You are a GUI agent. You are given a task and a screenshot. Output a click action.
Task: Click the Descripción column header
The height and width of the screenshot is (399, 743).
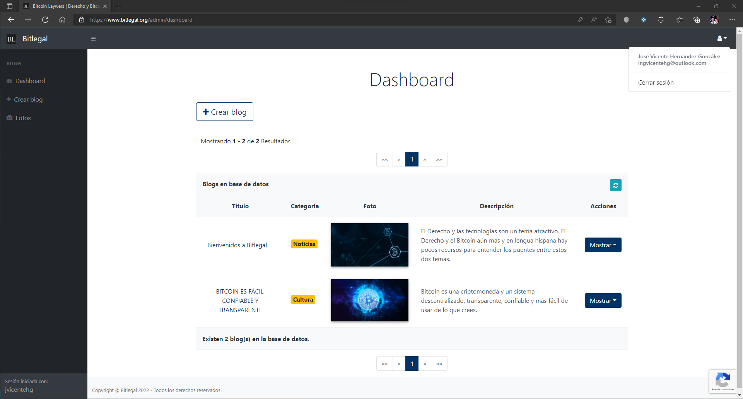click(x=497, y=206)
